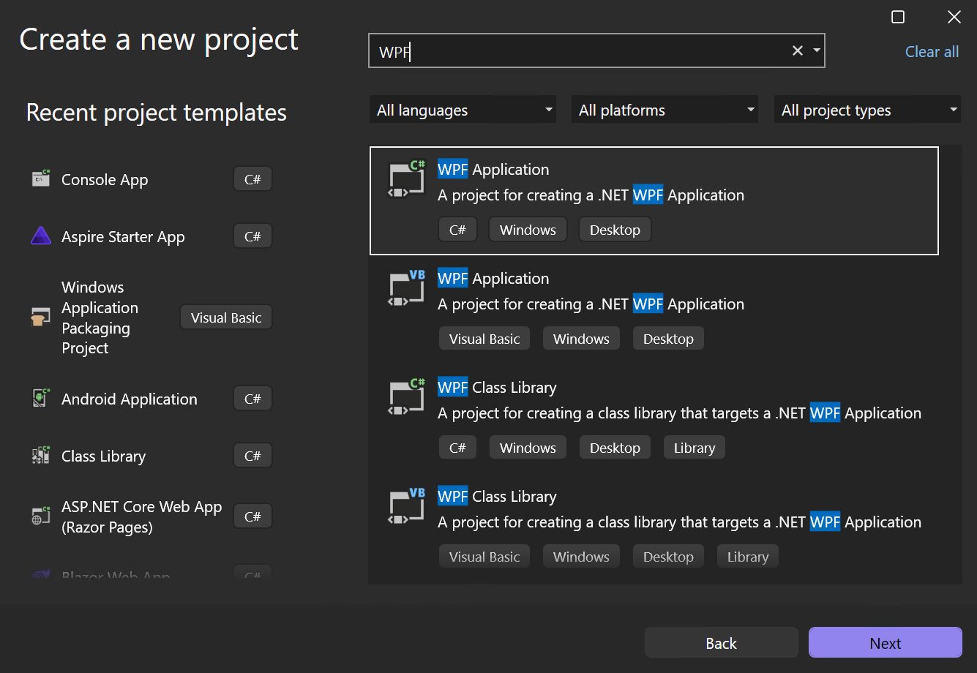Open the All languages dropdown

(463, 110)
